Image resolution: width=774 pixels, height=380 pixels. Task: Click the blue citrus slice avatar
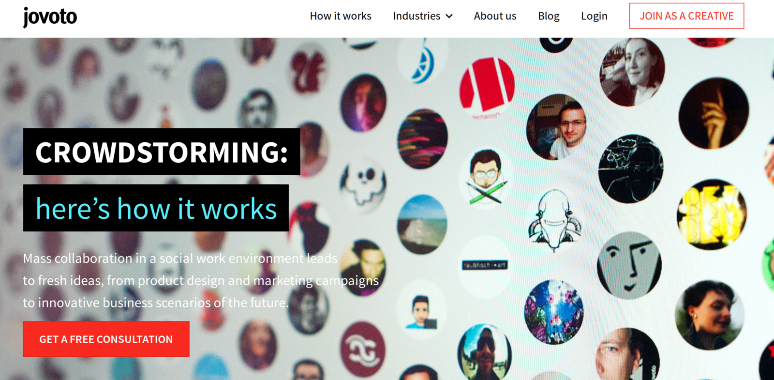422,61
